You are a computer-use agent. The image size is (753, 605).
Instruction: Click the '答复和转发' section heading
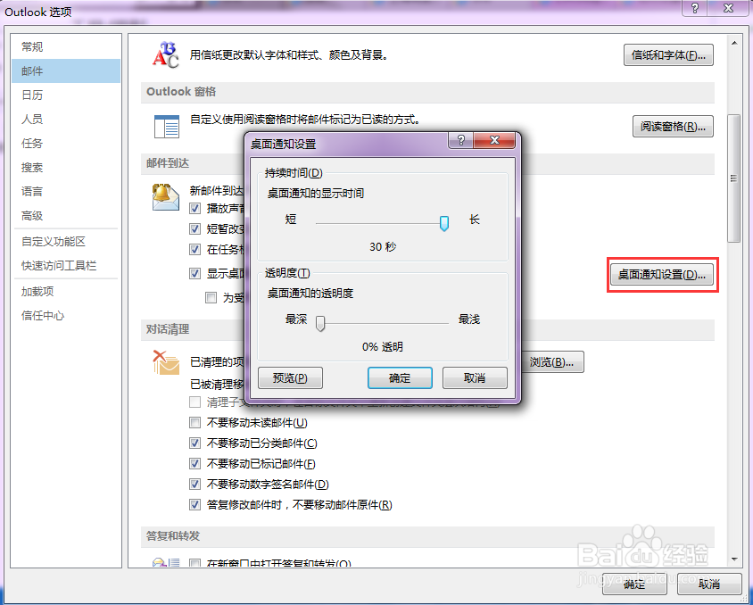[x=173, y=536]
